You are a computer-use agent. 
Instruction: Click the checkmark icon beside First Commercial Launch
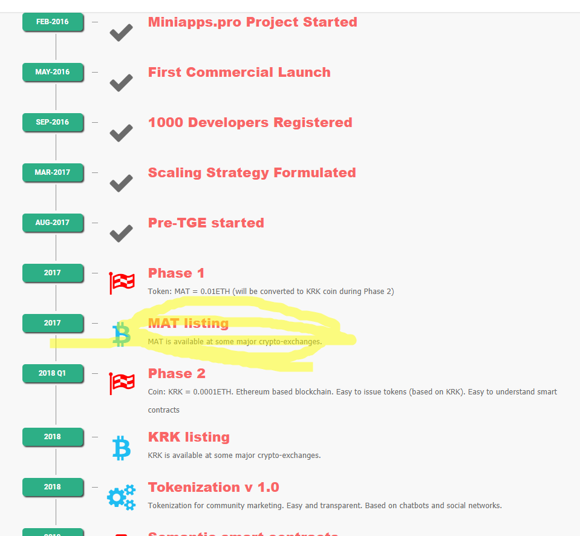(122, 83)
